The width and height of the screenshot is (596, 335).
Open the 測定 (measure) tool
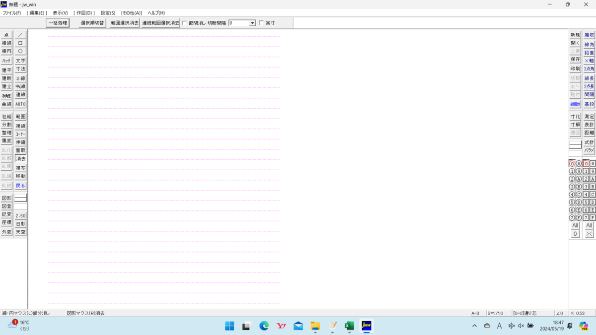(588, 116)
